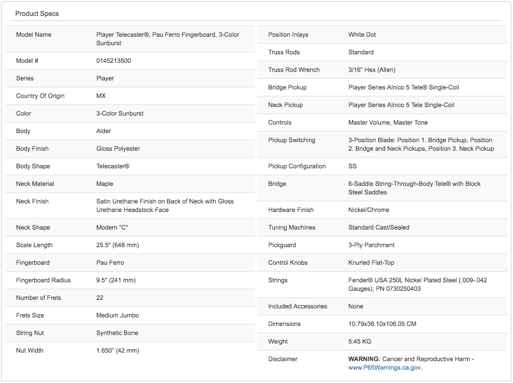Open the www.P65Warnings.ca.gov link
Image resolution: width=513 pixels, height=383 pixels.
pyautogui.click(x=385, y=368)
